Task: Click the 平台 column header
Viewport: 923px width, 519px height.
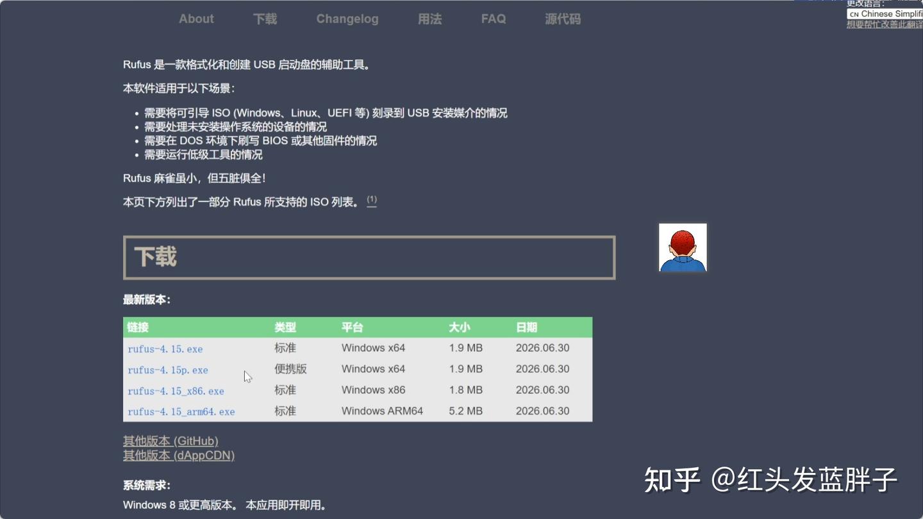Action: [353, 327]
